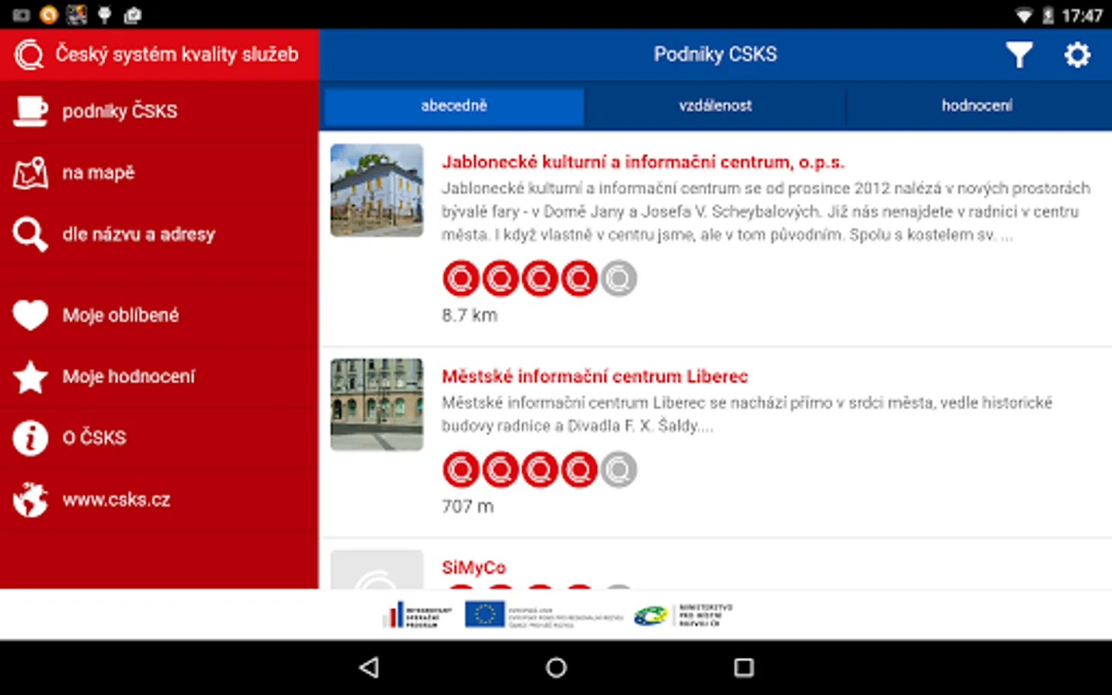This screenshot has width=1112, height=695.
Task: Tap the info icon for O ČSKS
Action: click(30, 438)
